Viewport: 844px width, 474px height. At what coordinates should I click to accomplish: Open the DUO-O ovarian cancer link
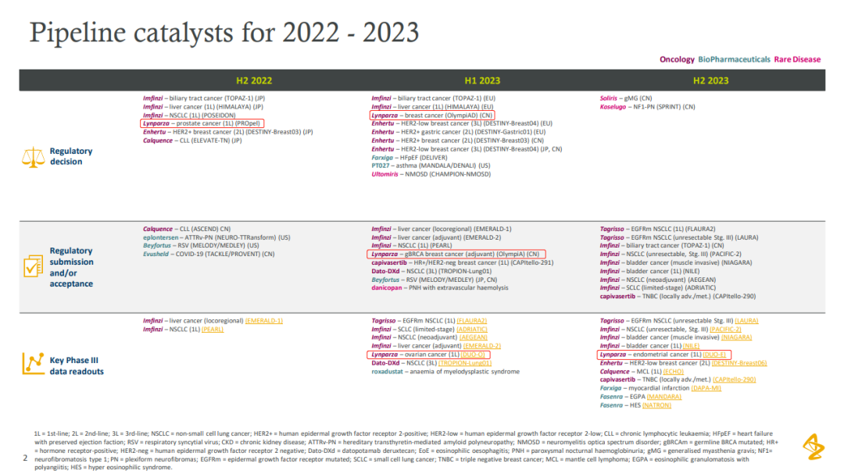click(473, 355)
